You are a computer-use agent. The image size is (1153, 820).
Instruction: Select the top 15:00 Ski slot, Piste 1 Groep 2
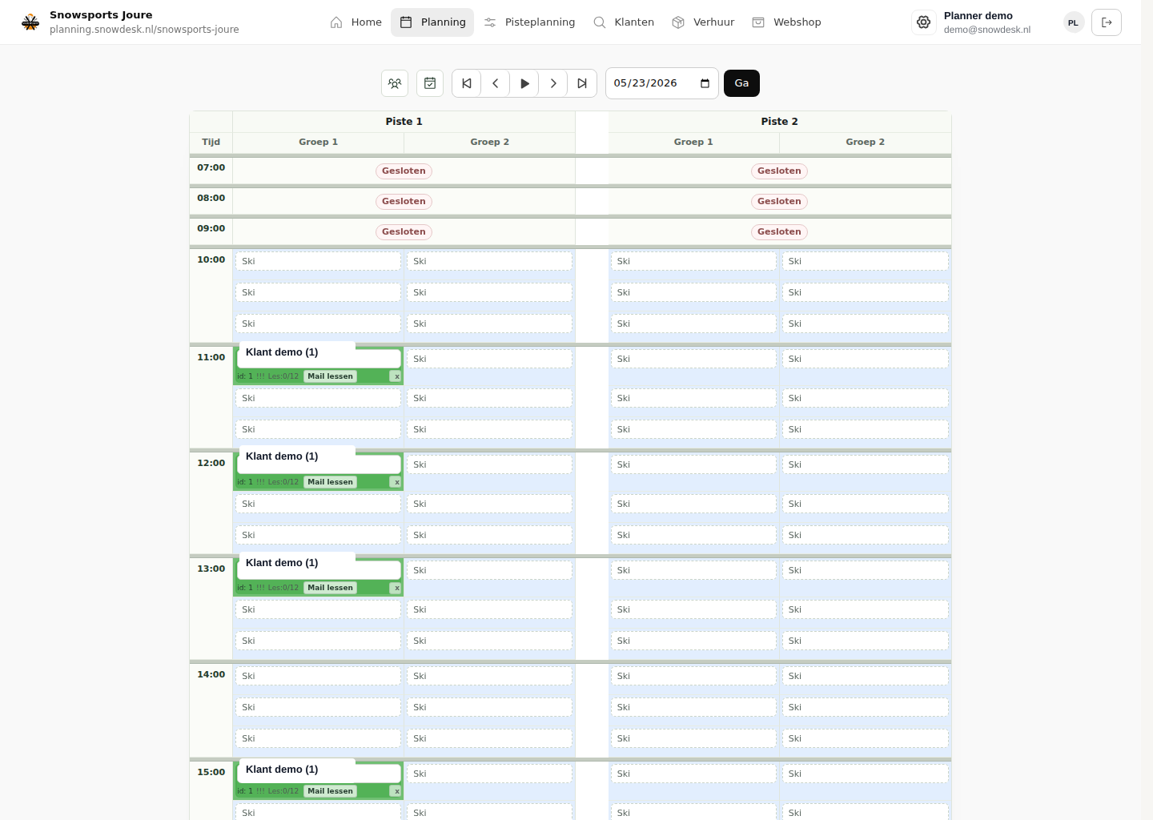[x=489, y=774]
